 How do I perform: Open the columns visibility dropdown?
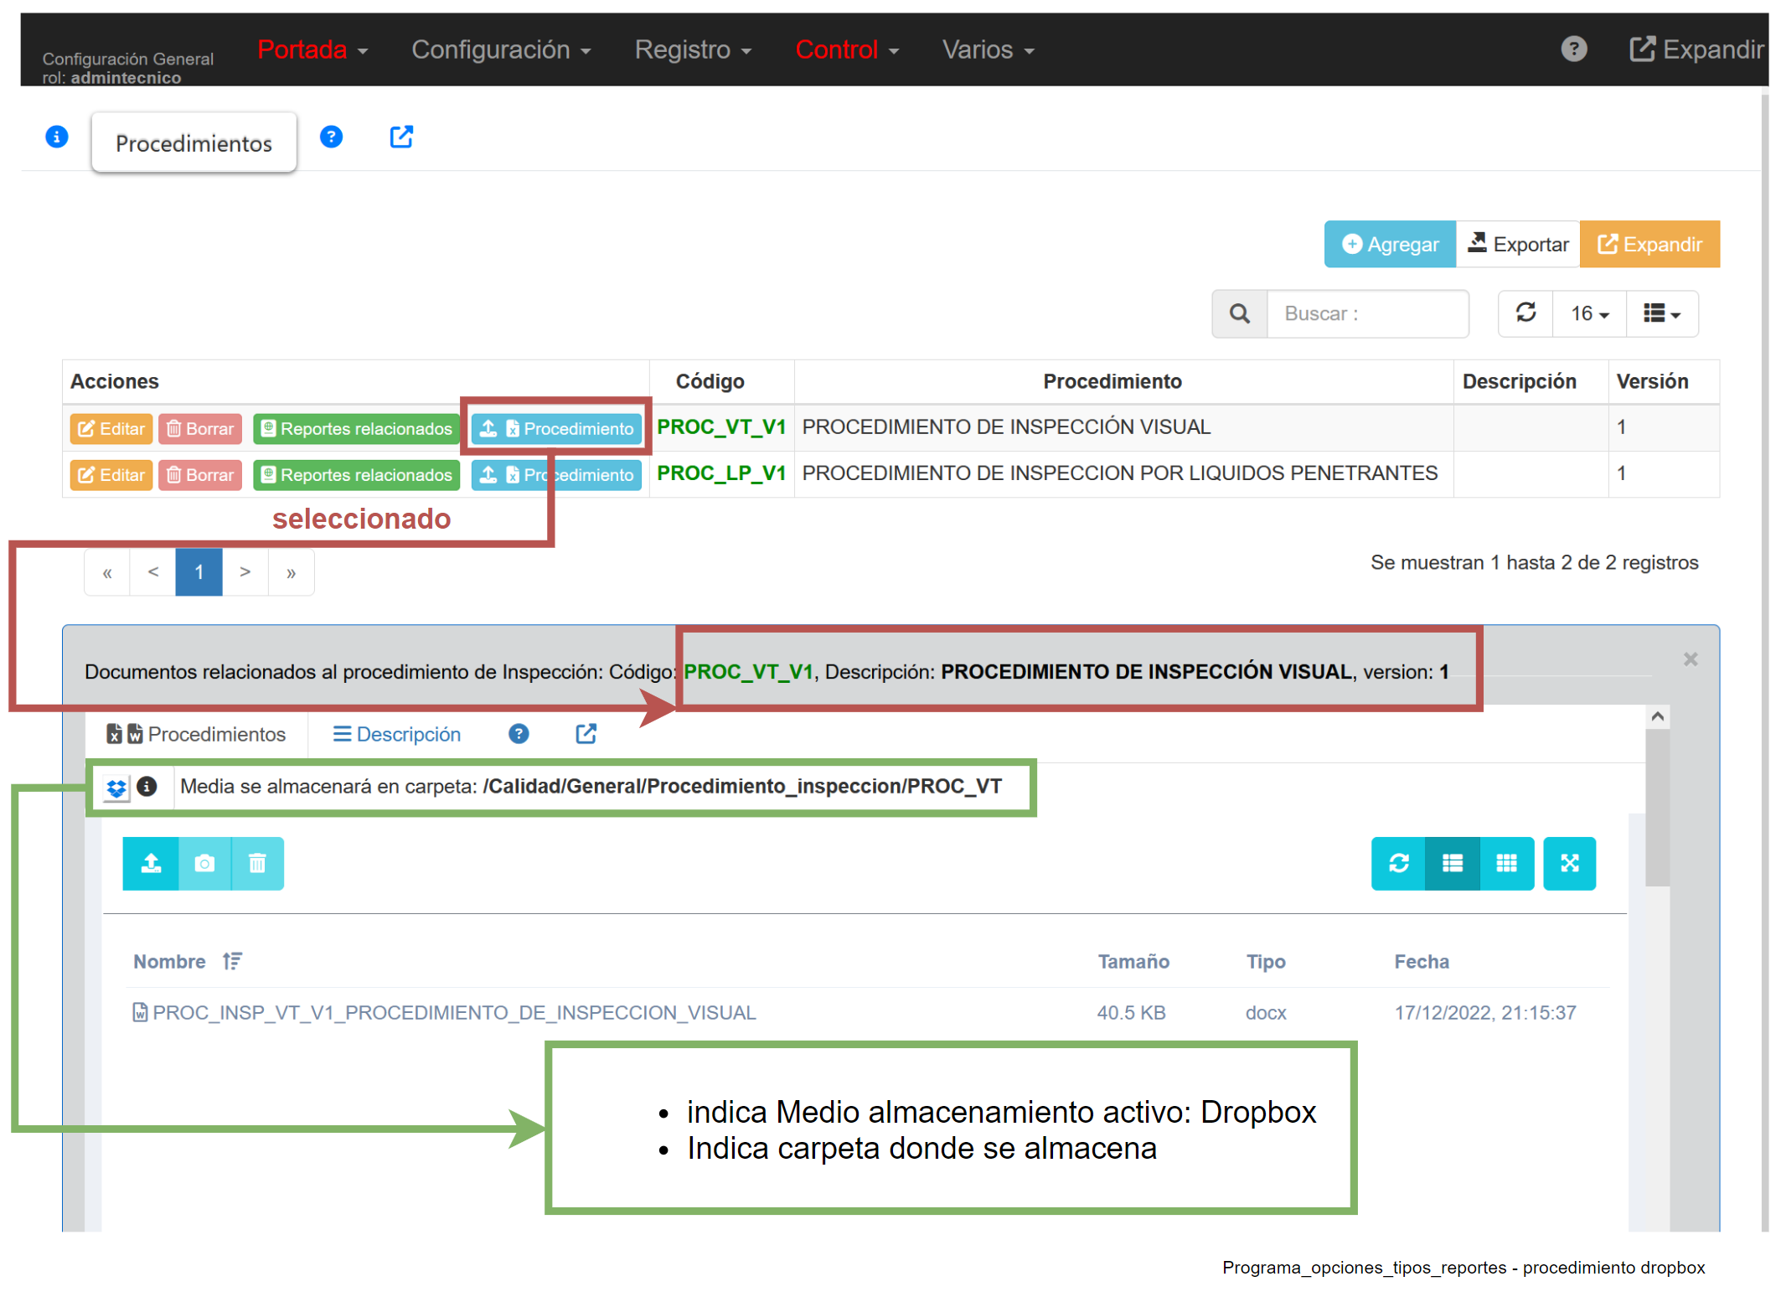pyautogui.click(x=1661, y=313)
